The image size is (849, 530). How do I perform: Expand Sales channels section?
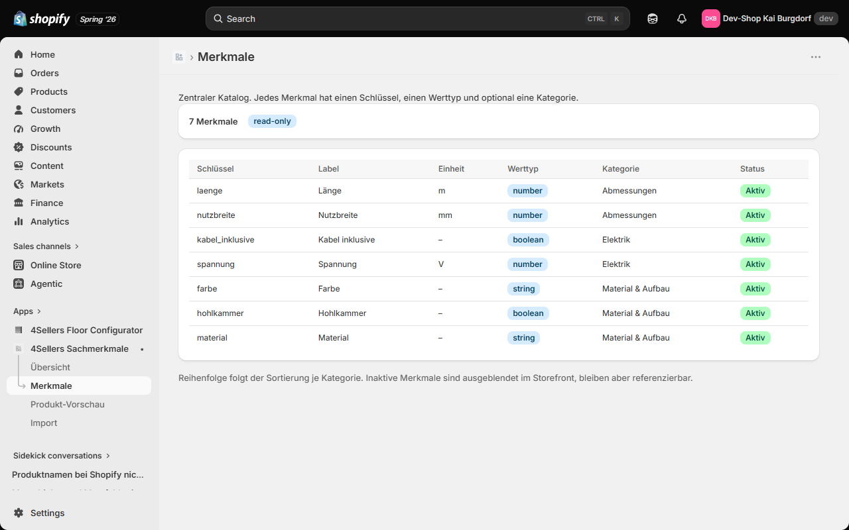click(46, 246)
